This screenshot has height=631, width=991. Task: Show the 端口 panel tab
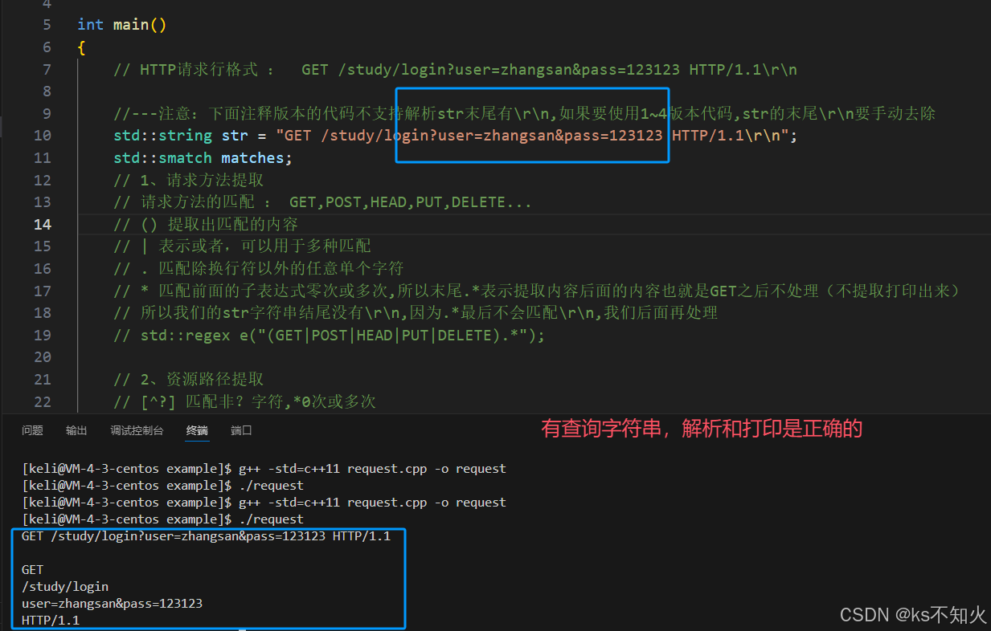(241, 430)
